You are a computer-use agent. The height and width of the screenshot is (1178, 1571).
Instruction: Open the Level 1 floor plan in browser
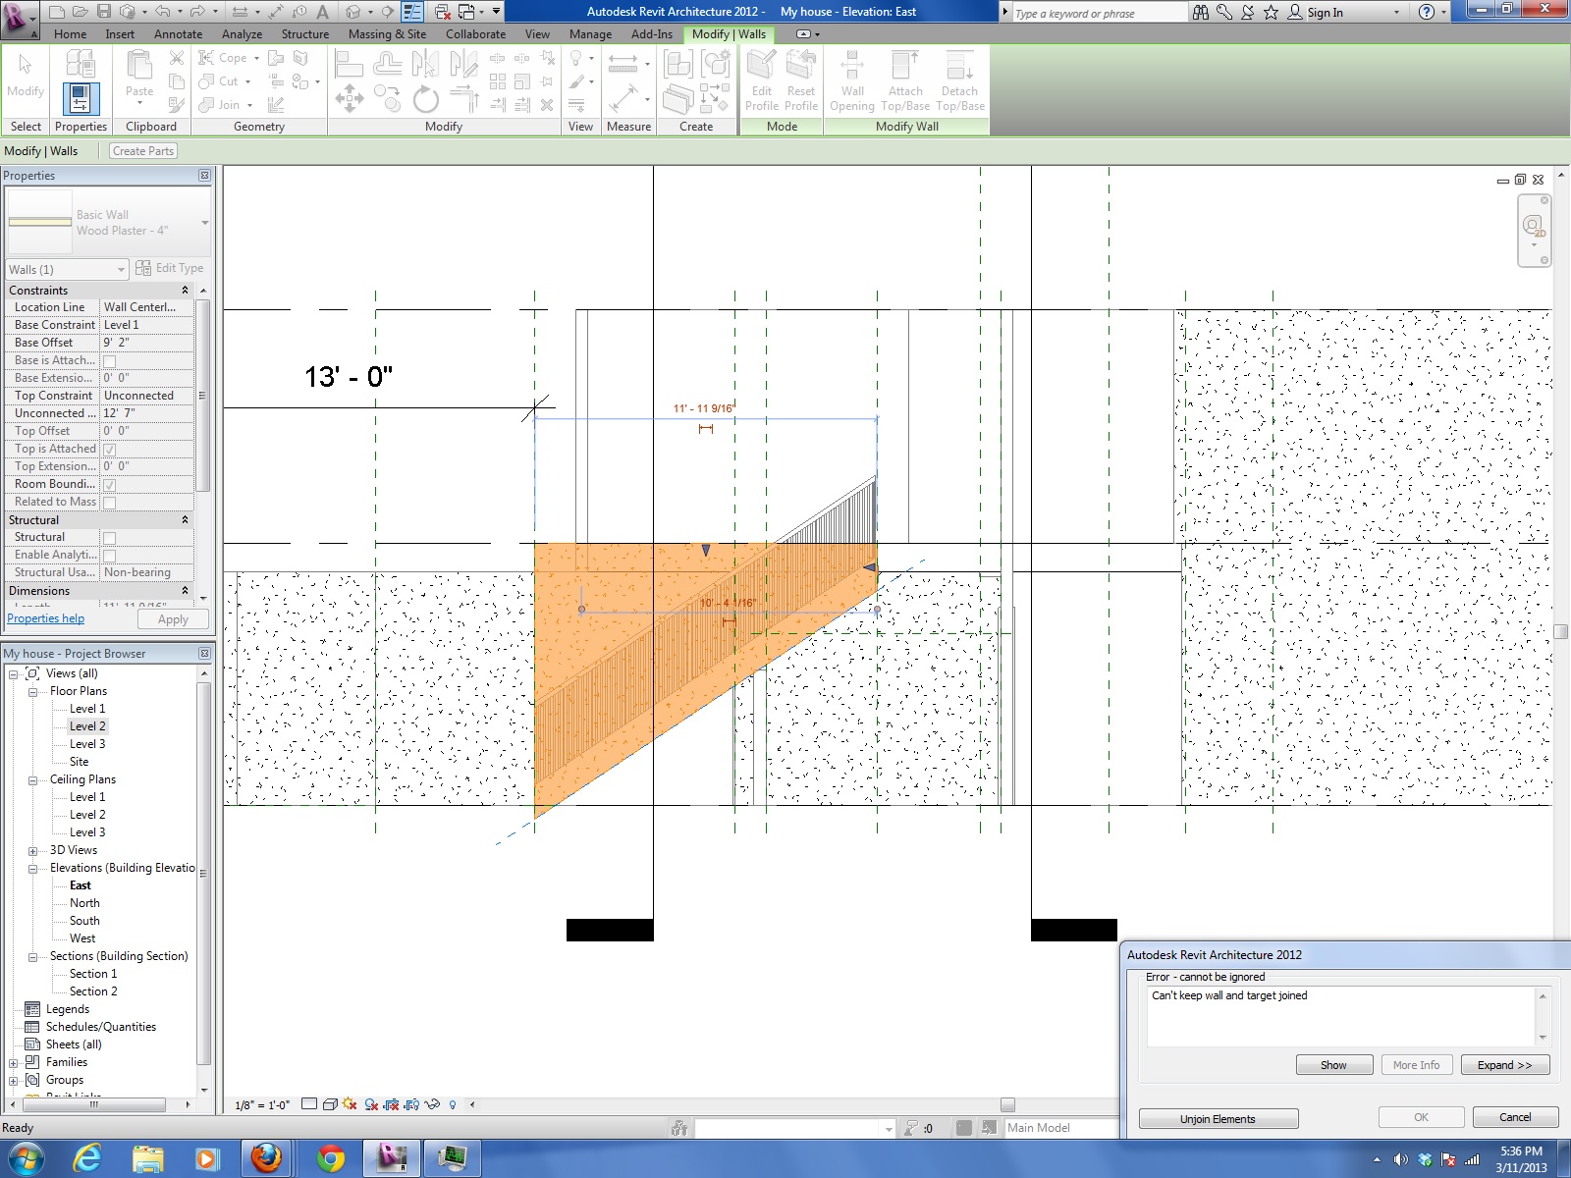[87, 709]
